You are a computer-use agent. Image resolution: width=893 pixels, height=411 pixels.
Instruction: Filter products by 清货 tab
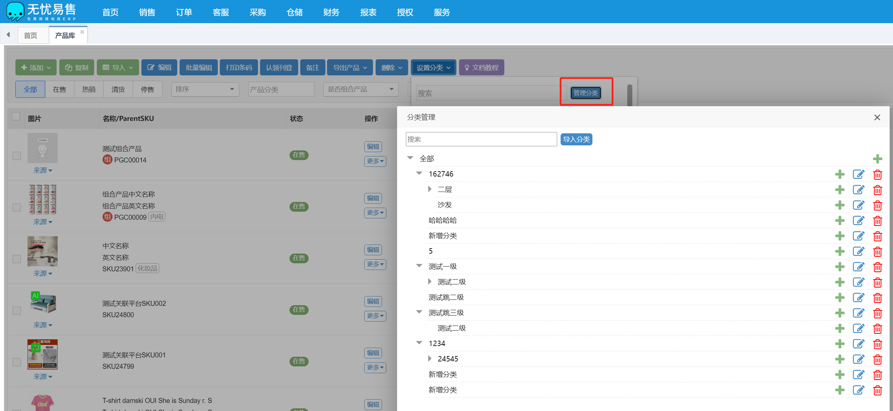tap(118, 89)
